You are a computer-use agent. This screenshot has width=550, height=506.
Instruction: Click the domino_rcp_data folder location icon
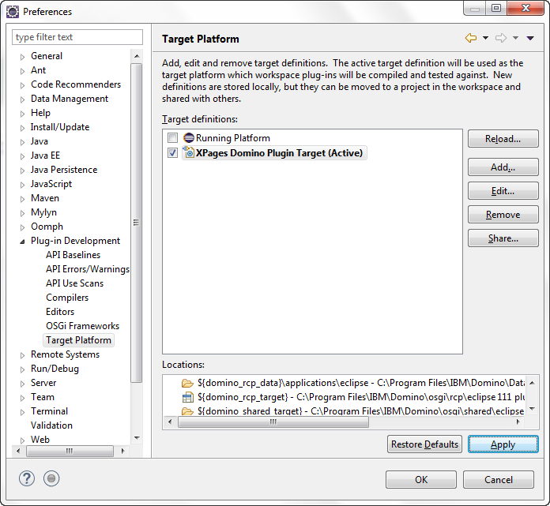(187, 383)
